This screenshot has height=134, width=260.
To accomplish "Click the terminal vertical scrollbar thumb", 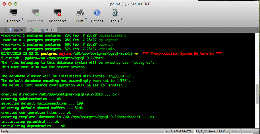I will (257, 94).
